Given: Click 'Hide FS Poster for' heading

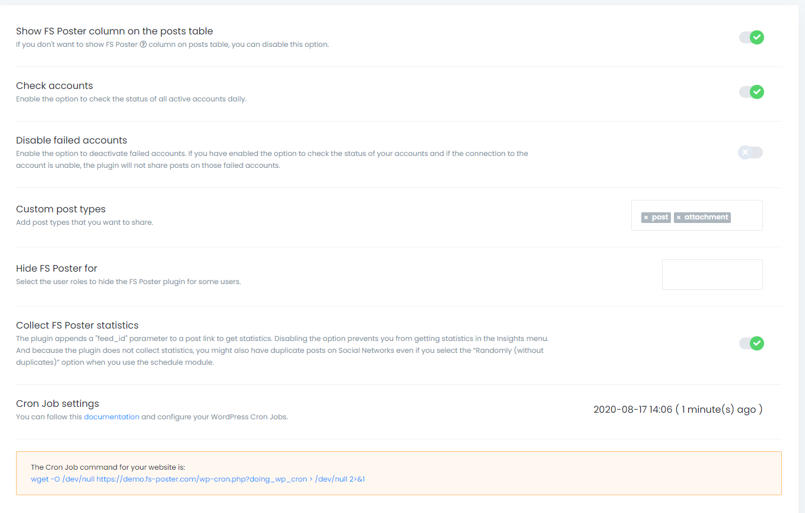Looking at the screenshot, I should click(x=56, y=268).
